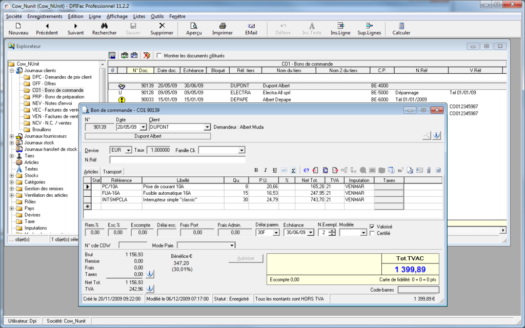Delete lines with Sup.Lignes
Image resolution: width=525 pixels, height=328 pixels.
pyautogui.click(x=369, y=29)
